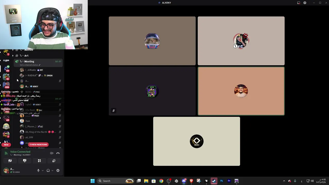Set a channel status for Meeting
The width and height of the screenshot is (329, 185).
[30, 65]
